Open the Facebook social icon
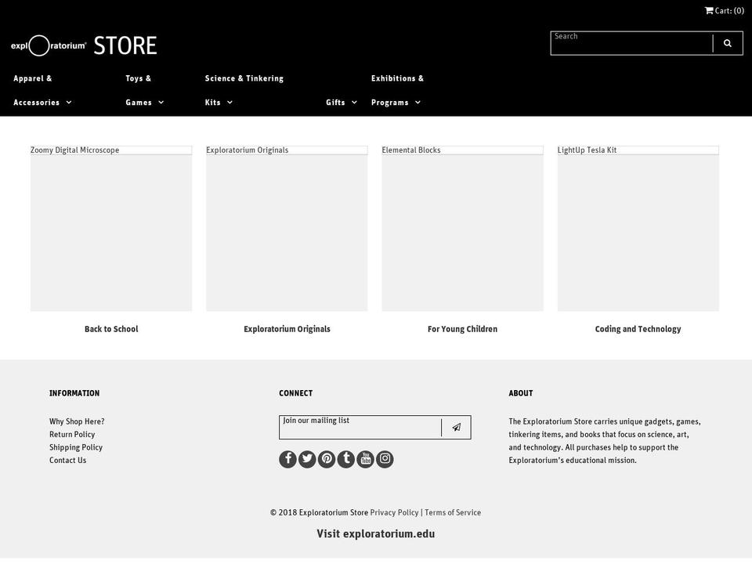752x564 pixels. [287, 459]
